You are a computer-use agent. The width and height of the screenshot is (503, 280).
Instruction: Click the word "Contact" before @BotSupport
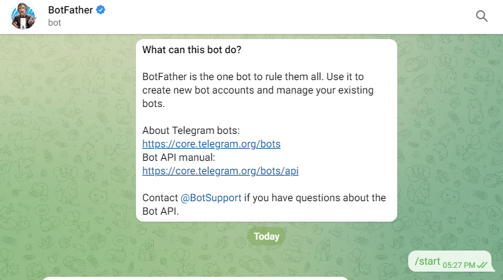[x=159, y=197]
